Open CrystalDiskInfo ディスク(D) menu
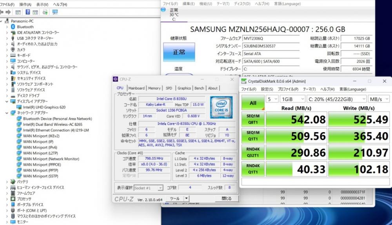This screenshot has width=392, height=225. [242, 4]
